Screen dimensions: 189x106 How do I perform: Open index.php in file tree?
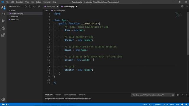click(x=15, y=19)
